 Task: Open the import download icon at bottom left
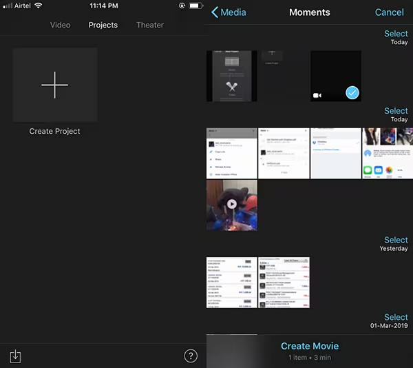coord(15,356)
